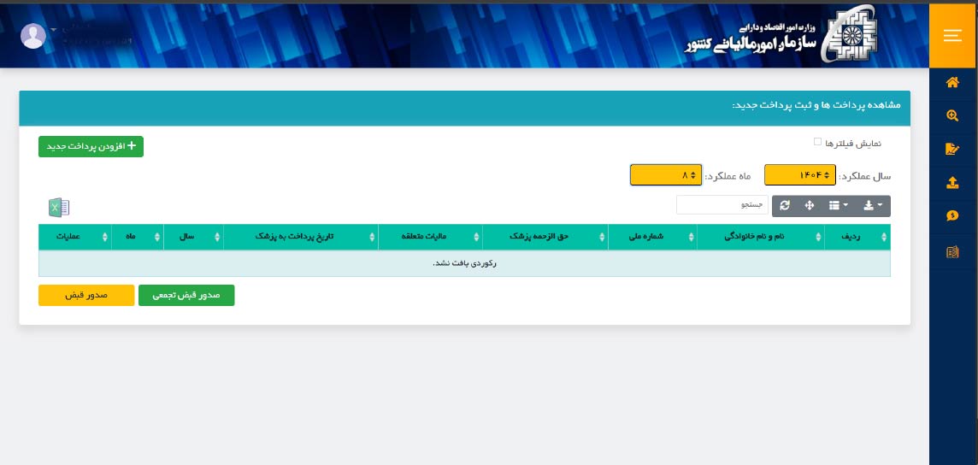The height and width of the screenshot is (465, 978).
Task: Open the edit document sidebar icon
Action: pyautogui.click(x=952, y=150)
